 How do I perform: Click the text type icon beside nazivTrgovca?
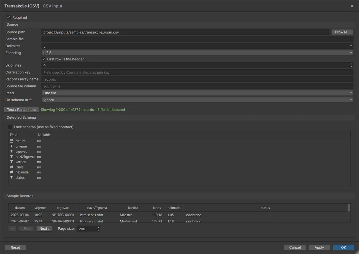pos(11,156)
